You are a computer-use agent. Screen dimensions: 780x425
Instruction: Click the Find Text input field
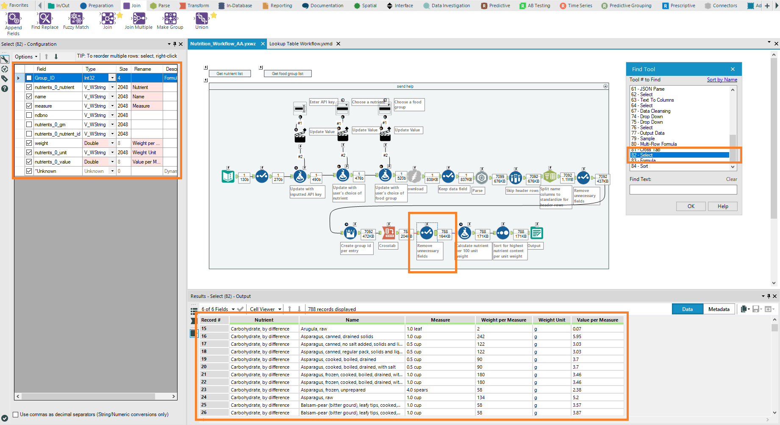(683, 190)
